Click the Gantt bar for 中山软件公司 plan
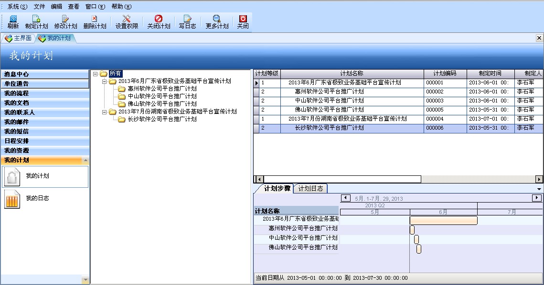This screenshot has width=544, height=285. [416, 239]
